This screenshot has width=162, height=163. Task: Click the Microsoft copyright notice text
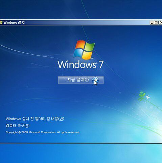click(x=43, y=132)
